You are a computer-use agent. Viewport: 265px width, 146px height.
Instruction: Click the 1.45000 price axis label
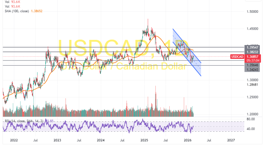click(252, 29)
